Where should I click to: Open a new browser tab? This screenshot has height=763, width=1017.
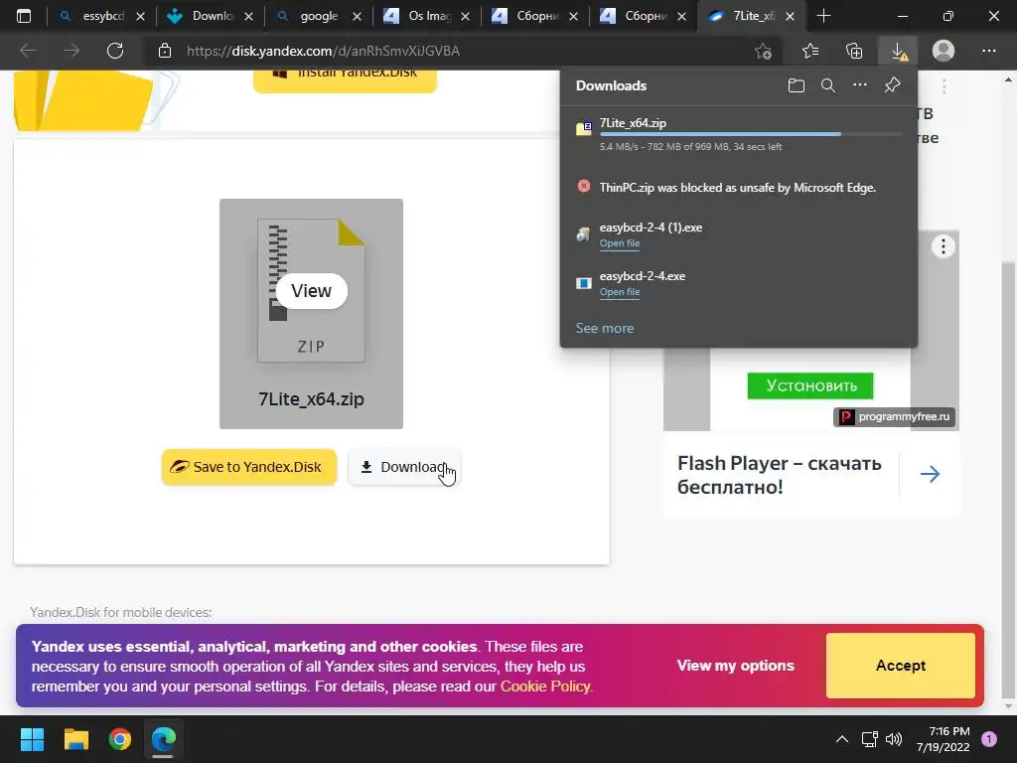coord(823,16)
